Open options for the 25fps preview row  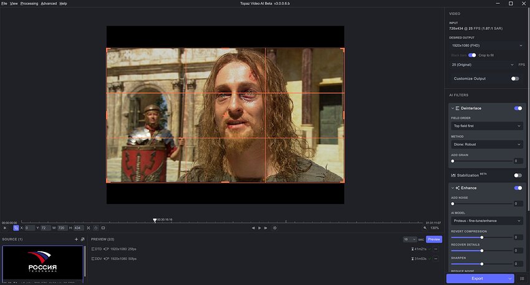point(436,249)
